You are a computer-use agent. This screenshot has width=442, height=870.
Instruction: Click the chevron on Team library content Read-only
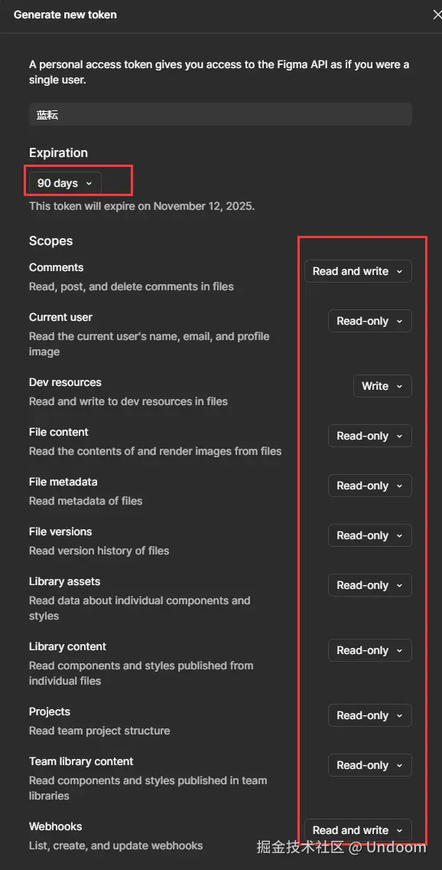pyautogui.click(x=399, y=766)
